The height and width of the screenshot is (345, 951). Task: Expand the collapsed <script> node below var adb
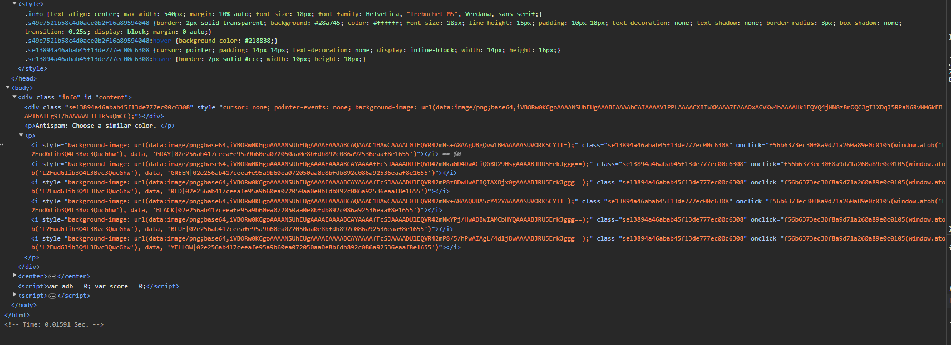pyautogui.click(x=14, y=296)
